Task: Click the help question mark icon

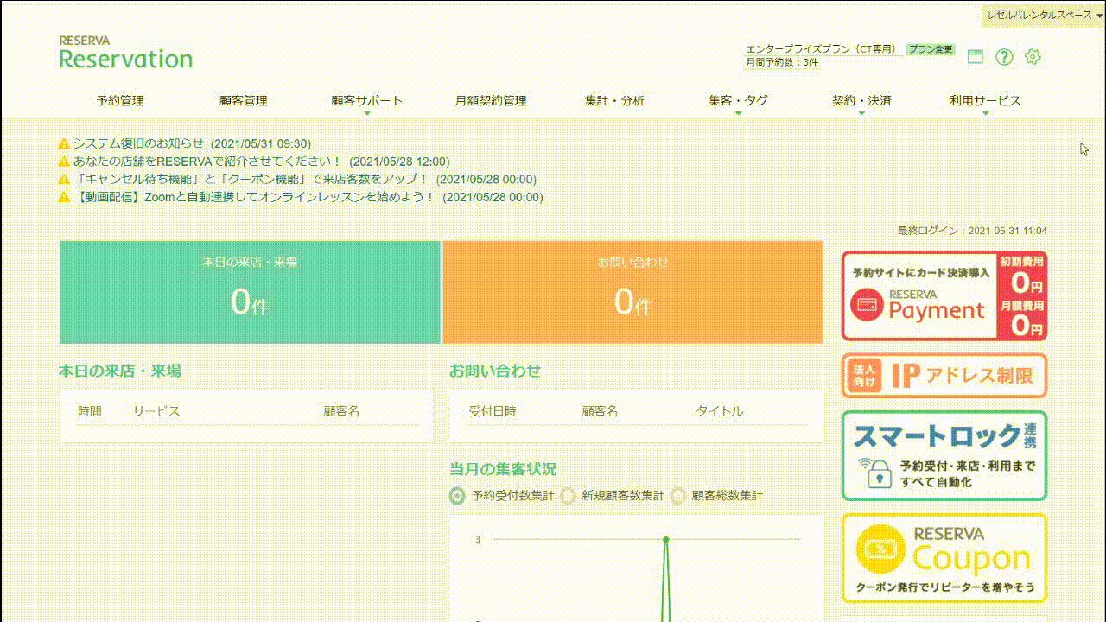Action: click(x=1004, y=57)
